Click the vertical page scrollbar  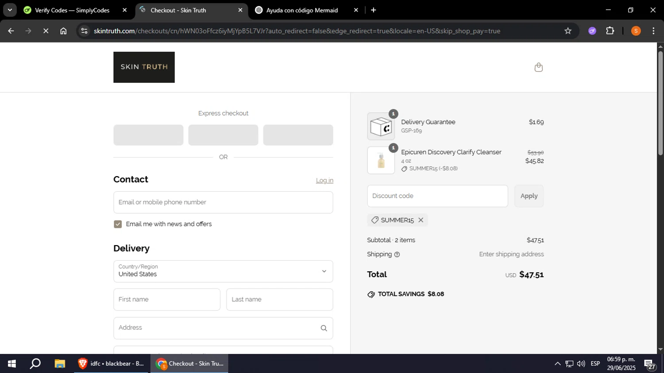point(660,103)
